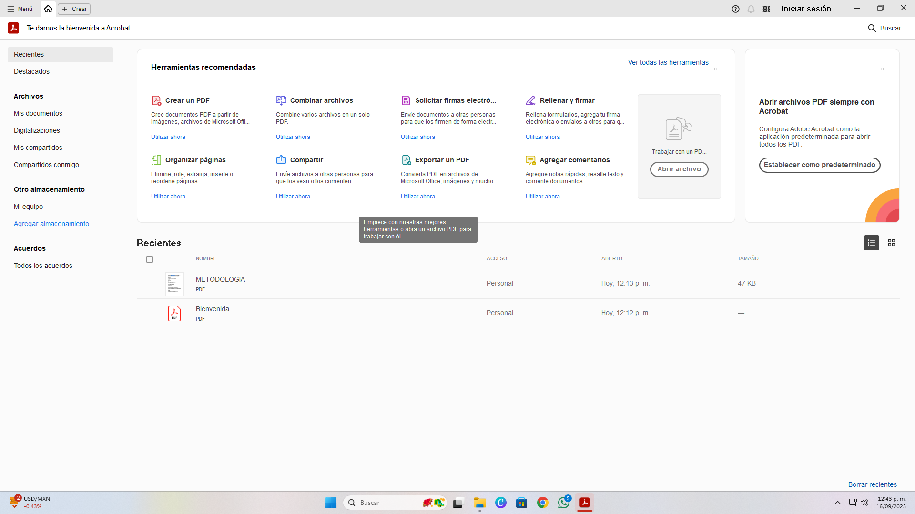Viewport: 915px width, 514px height.
Task: Click the Rellenar y firmar pen icon
Action: 530,100
